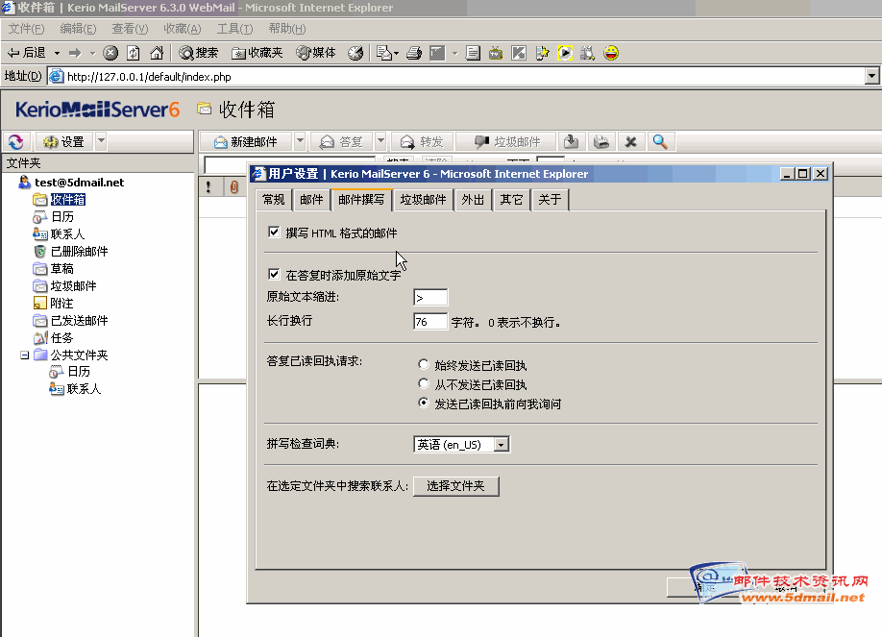Image resolution: width=882 pixels, height=637 pixels.
Task: Click the IE Stop loading icon
Action: 110,53
